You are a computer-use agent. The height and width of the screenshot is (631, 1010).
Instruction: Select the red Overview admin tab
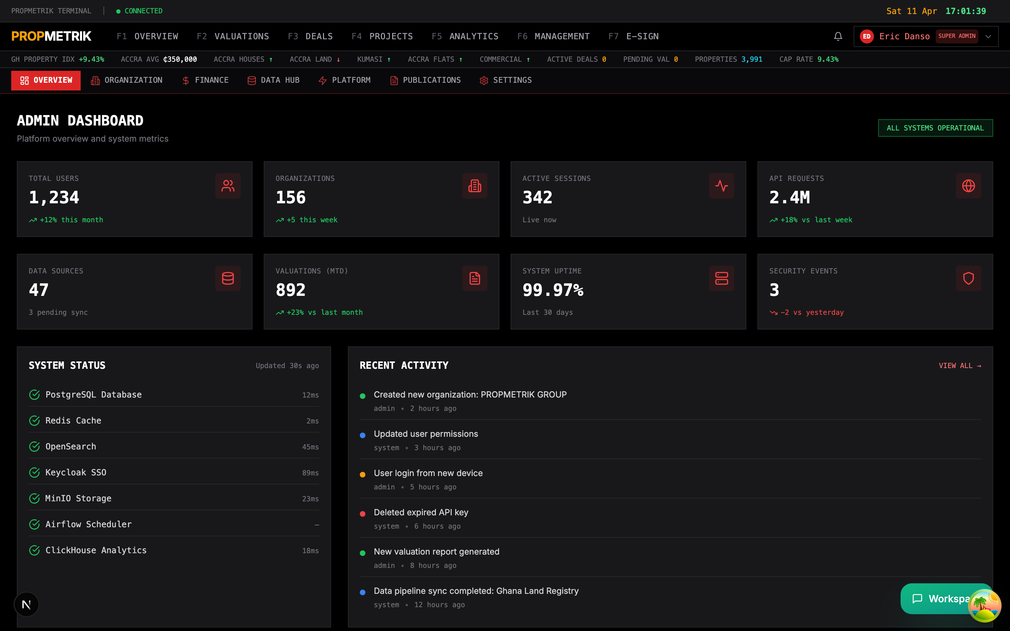pos(46,80)
